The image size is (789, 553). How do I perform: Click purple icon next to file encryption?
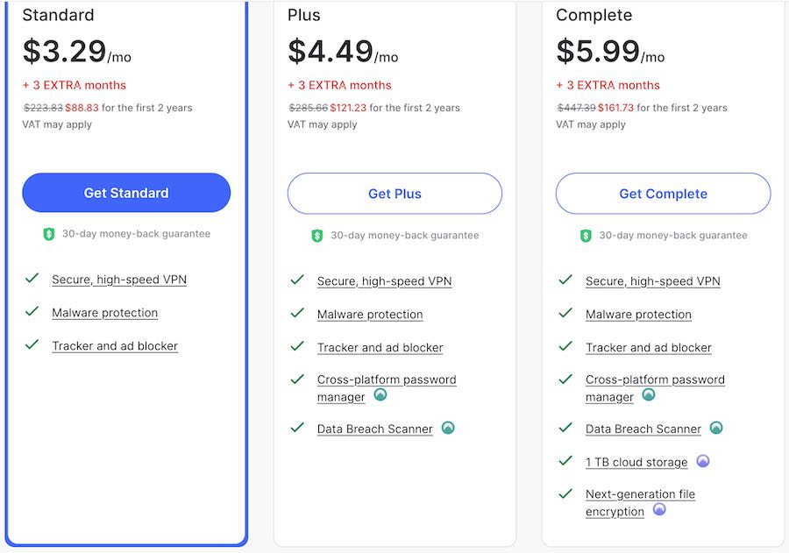pyautogui.click(x=659, y=510)
